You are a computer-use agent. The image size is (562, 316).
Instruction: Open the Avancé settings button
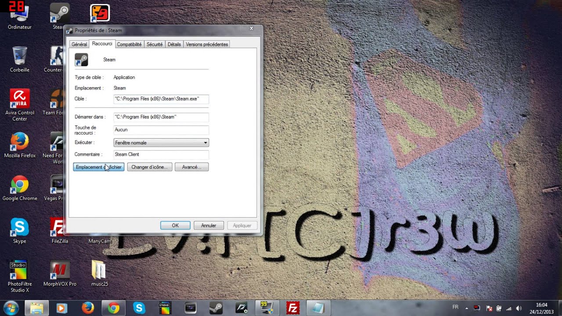point(191,167)
